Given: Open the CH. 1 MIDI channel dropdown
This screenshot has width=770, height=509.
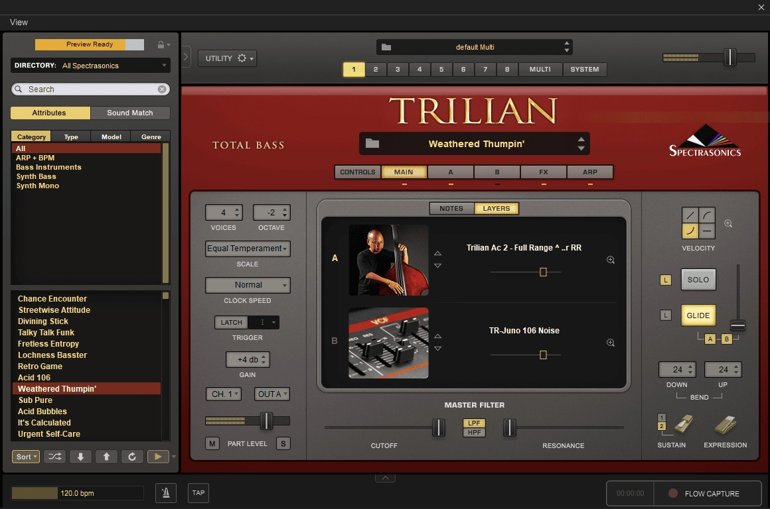Looking at the screenshot, I should pyautogui.click(x=224, y=394).
